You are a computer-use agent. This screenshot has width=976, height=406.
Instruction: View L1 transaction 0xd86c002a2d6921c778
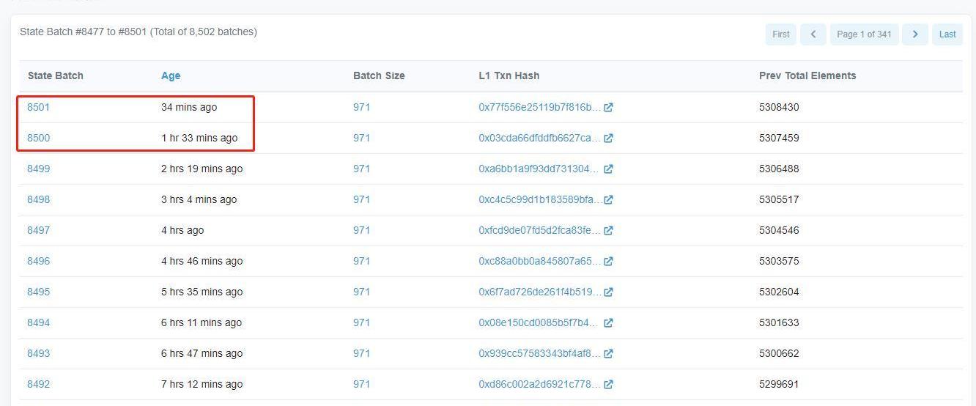[539, 385]
